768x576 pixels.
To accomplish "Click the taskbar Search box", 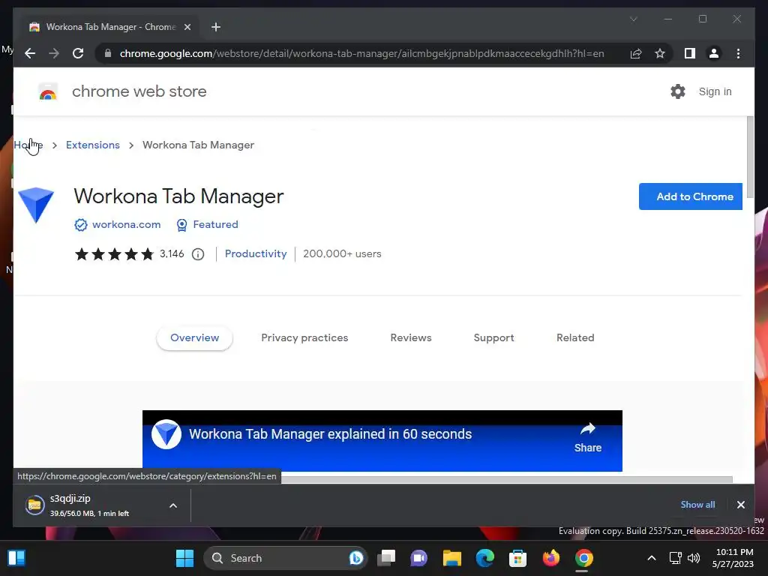I will [x=285, y=558].
